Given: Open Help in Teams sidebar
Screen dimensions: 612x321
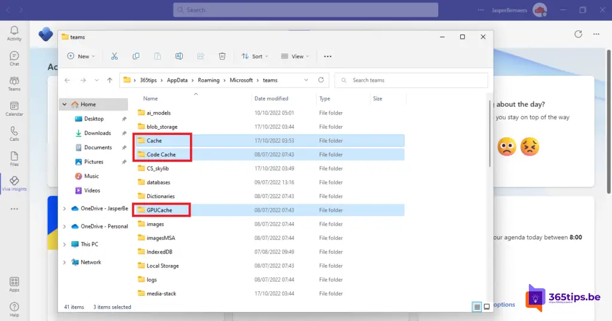Looking at the screenshot, I should [14, 310].
